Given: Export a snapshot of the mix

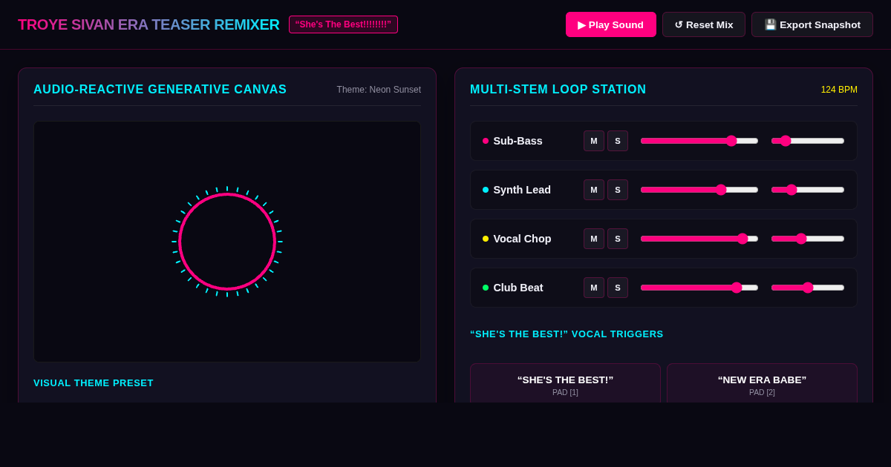Looking at the screenshot, I should 812,24.
